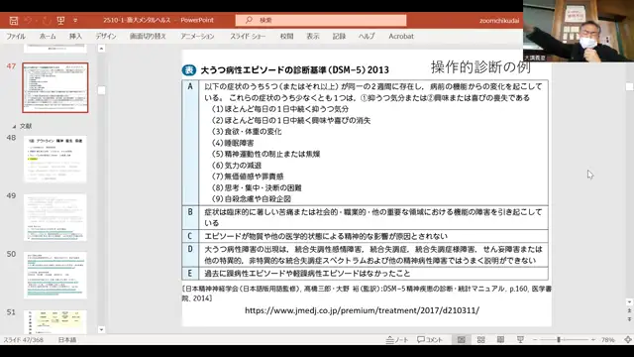Open the jmedj.co.jp URL on the slide
Viewport: 634px width, 357px height.
[362, 310]
